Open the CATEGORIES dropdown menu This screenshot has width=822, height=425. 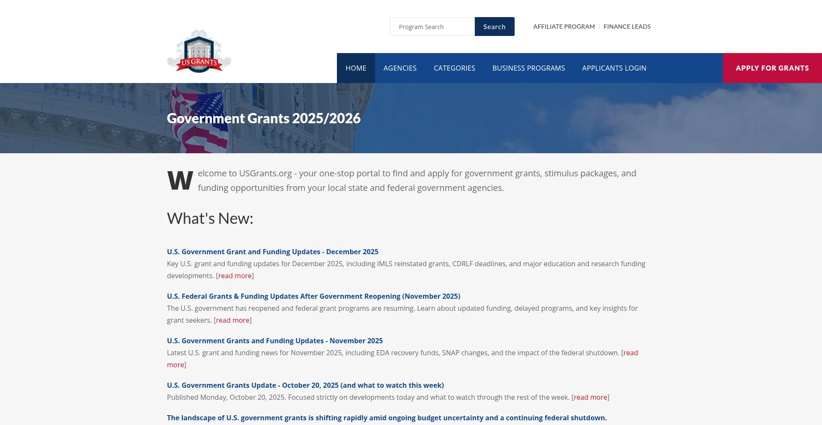pyautogui.click(x=454, y=68)
